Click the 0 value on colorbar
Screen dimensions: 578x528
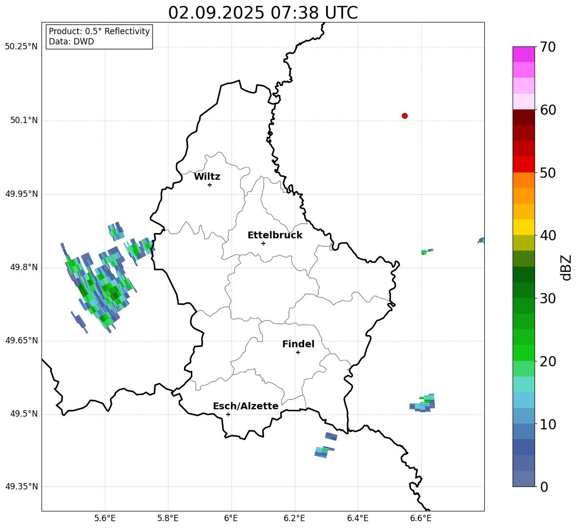coord(544,486)
